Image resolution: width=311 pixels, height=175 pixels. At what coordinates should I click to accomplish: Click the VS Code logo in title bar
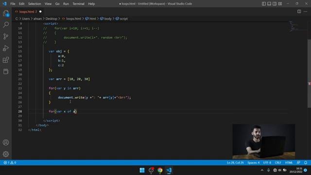pos(4,3)
